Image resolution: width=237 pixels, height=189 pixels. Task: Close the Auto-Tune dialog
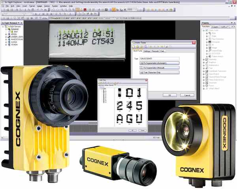click(194, 43)
